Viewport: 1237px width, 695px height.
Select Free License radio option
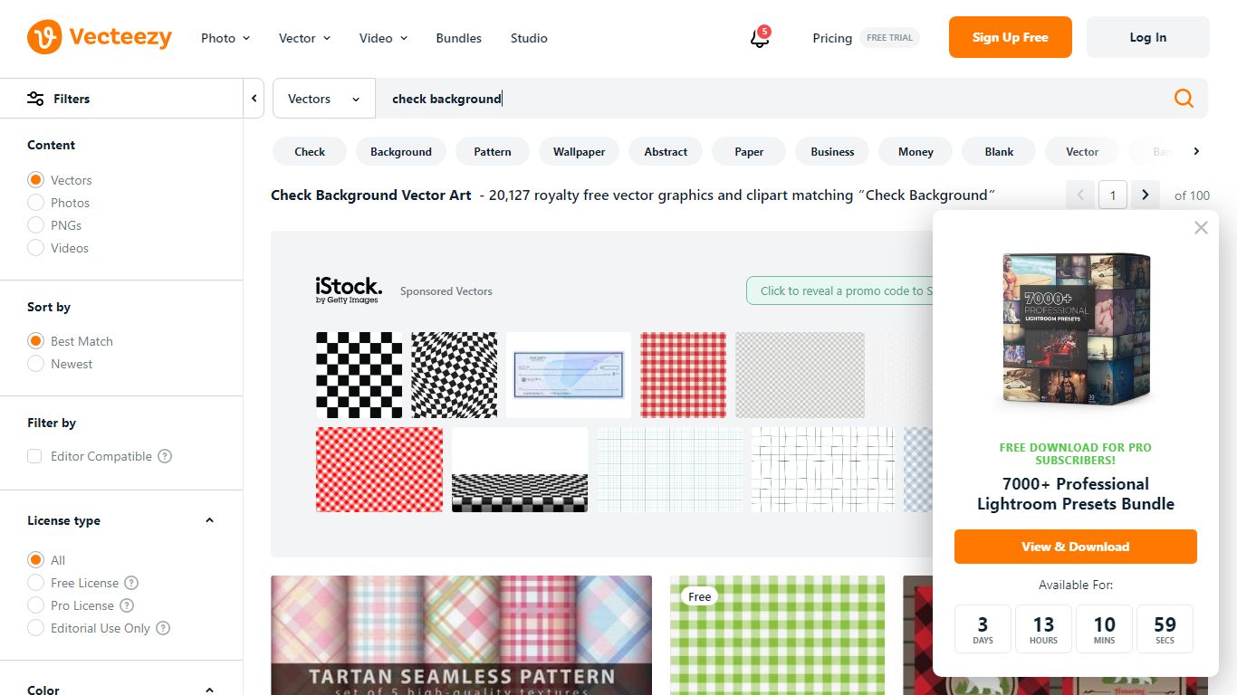[x=35, y=583]
